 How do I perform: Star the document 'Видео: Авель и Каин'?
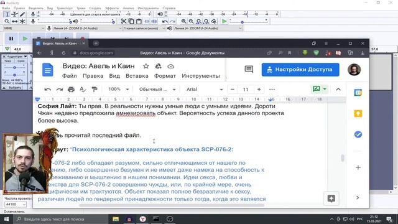[146, 67]
